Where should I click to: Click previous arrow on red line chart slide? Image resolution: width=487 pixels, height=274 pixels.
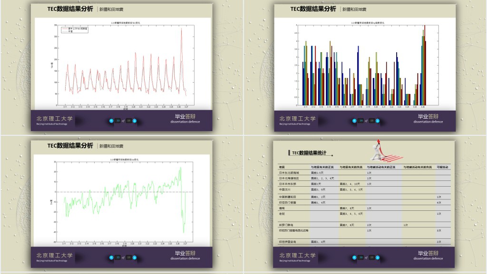[x=112, y=121]
